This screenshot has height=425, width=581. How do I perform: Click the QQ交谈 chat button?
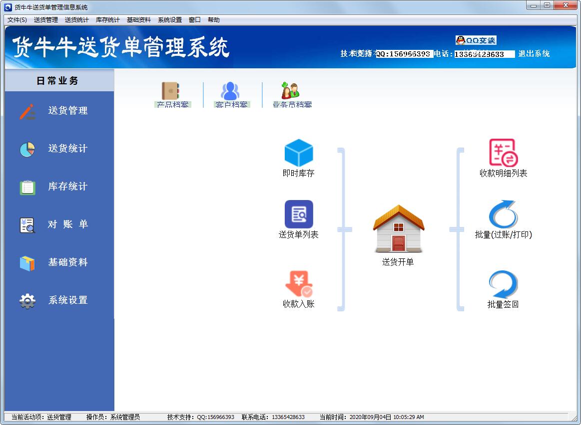(476, 40)
